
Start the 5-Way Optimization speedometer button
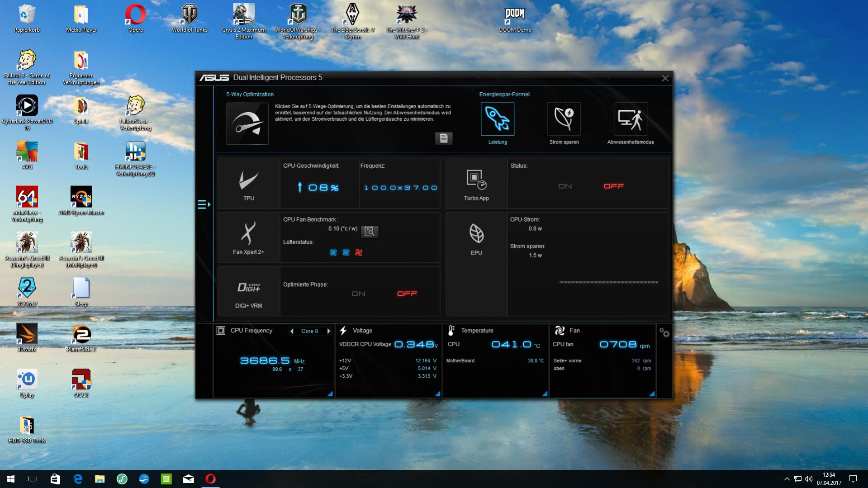(247, 123)
